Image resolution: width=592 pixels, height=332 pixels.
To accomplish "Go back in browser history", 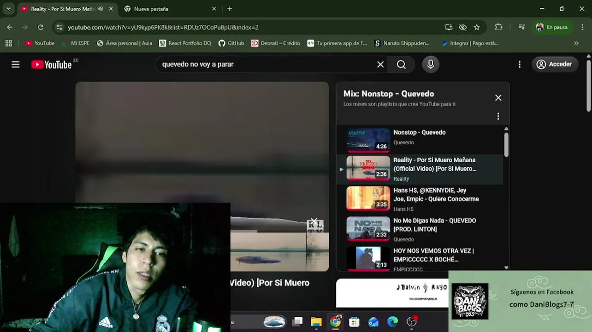I will pos(10,27).
